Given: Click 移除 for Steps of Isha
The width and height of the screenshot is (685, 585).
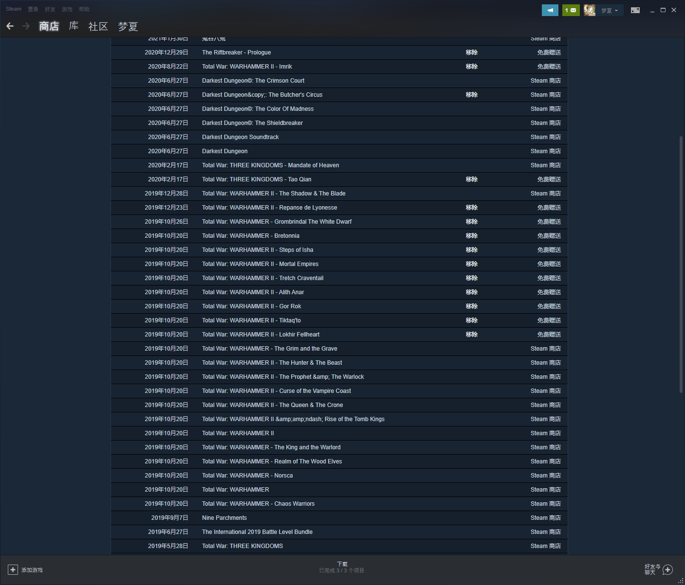Looking at the screenshot, I should [x=472, y=250].
